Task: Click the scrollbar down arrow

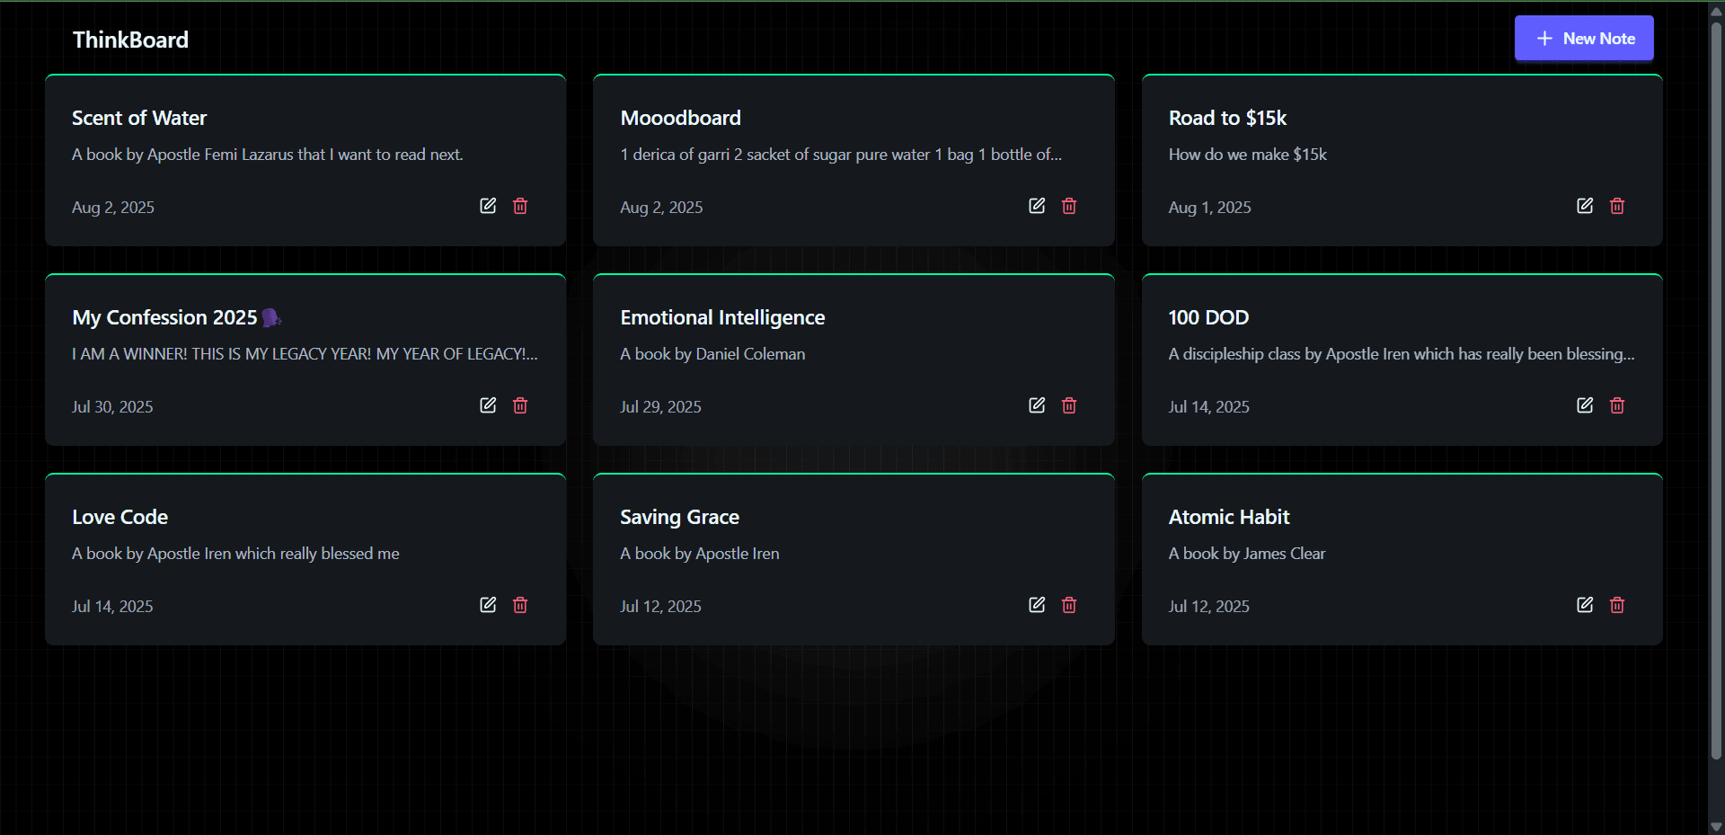Action: 1716,826
